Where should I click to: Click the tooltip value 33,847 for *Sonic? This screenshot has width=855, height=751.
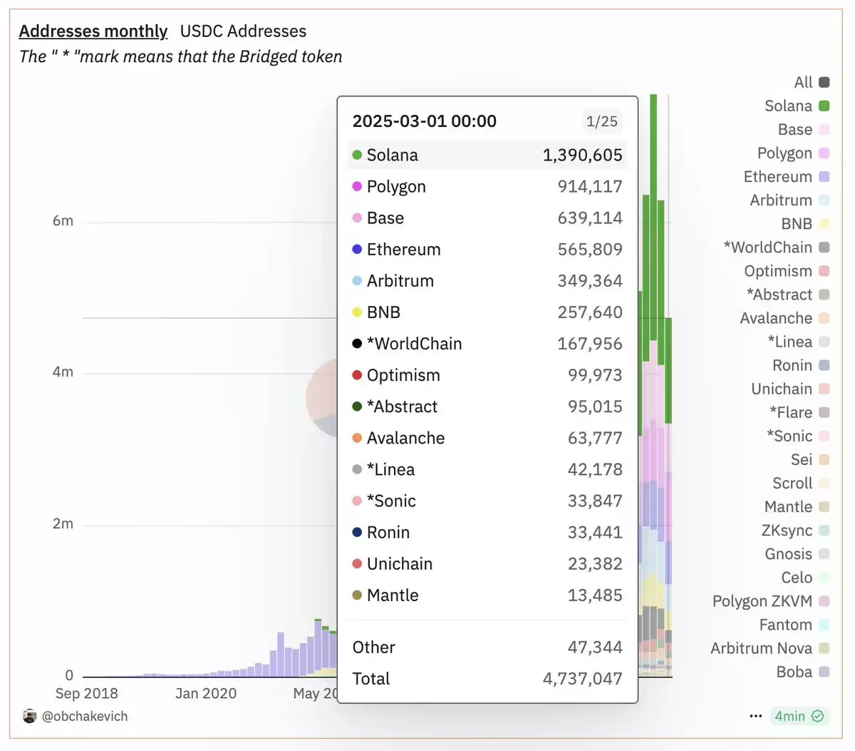click(595, 501)
